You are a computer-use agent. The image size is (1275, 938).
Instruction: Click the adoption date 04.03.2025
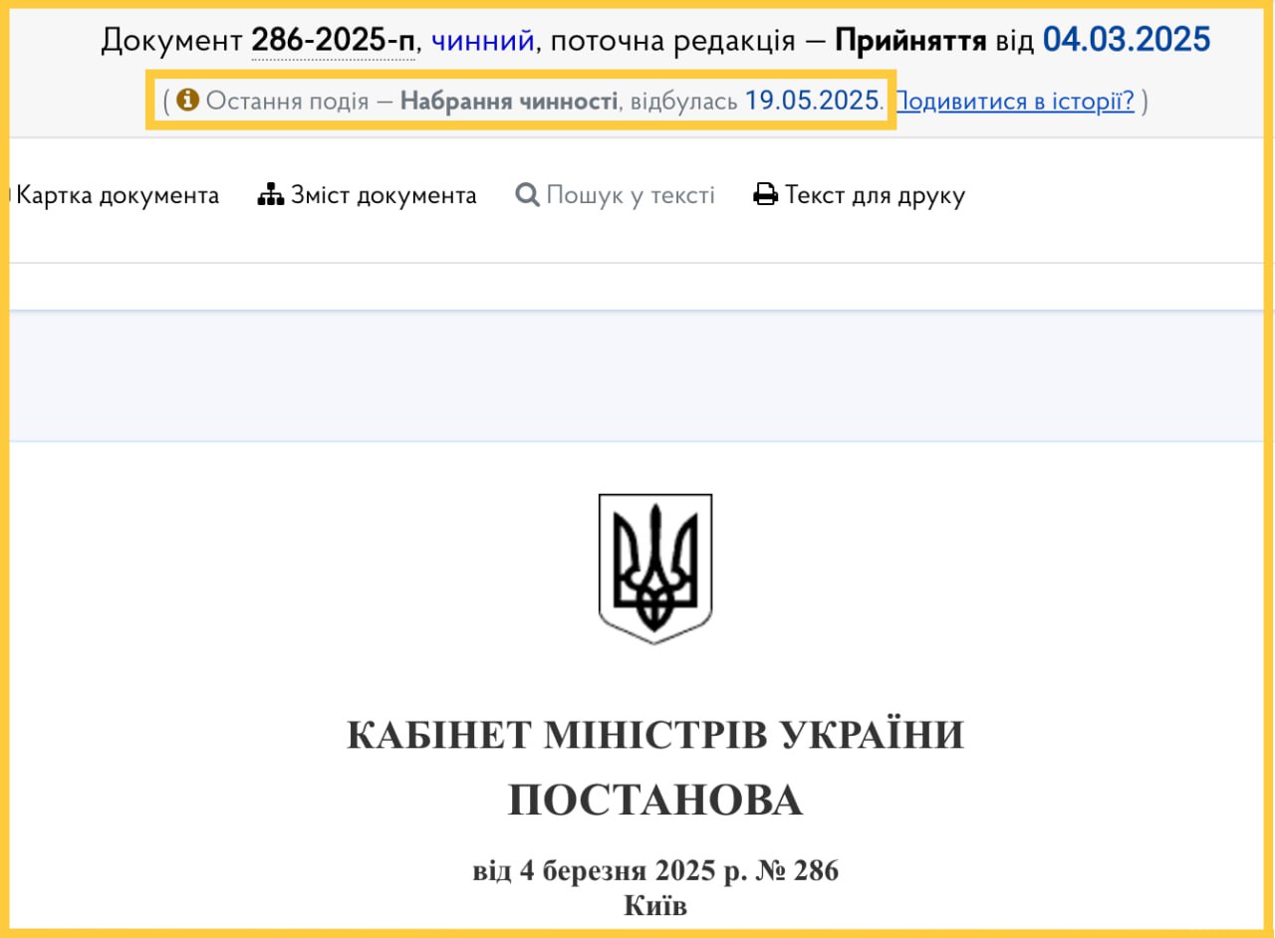coord(1127,40)
